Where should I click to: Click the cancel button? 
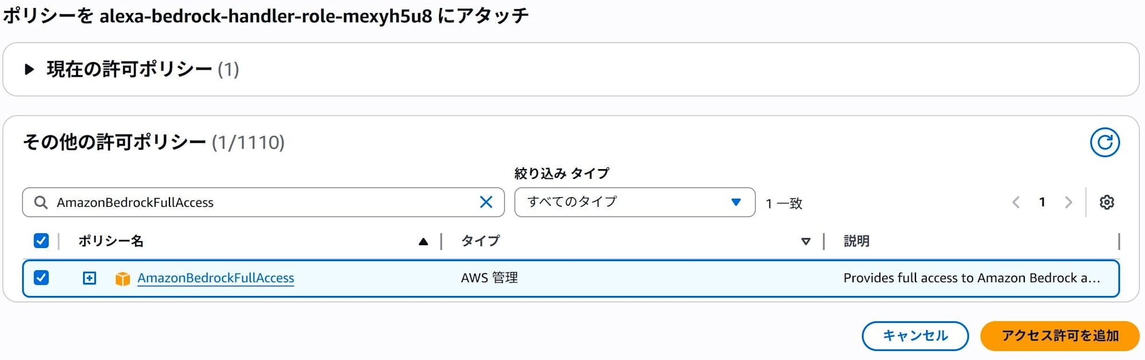915,336
